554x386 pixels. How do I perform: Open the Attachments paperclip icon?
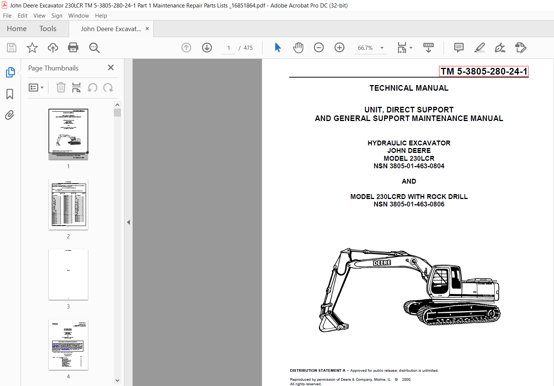coord(10,115)
